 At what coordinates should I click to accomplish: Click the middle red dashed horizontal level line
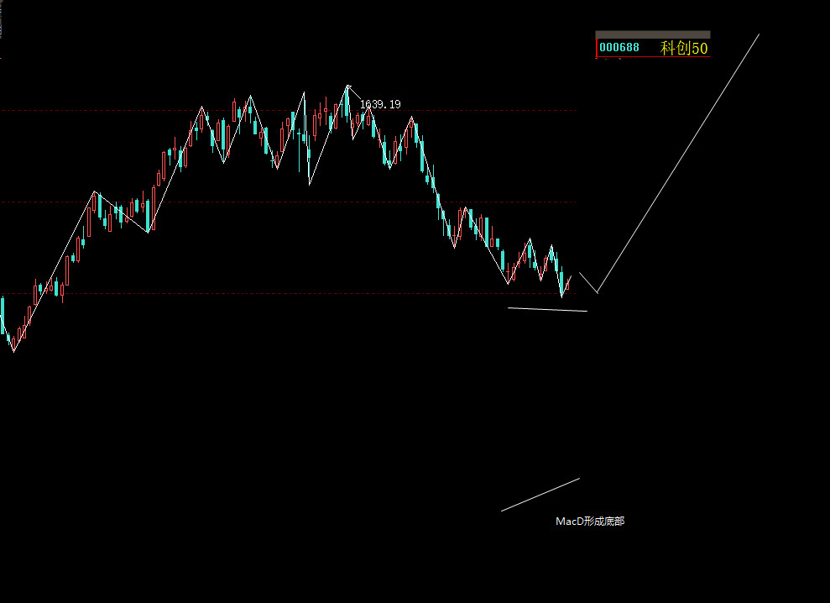tap(289, 202)
